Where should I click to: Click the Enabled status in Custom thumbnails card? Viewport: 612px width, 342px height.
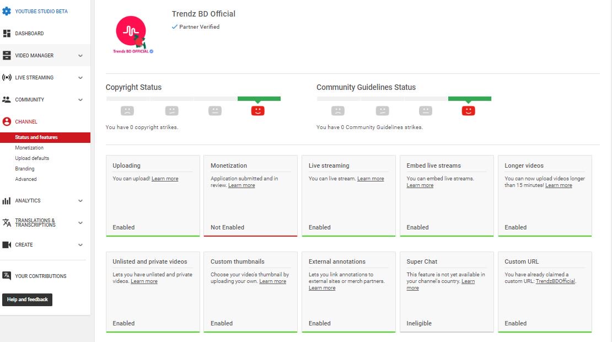click(221, 323)
